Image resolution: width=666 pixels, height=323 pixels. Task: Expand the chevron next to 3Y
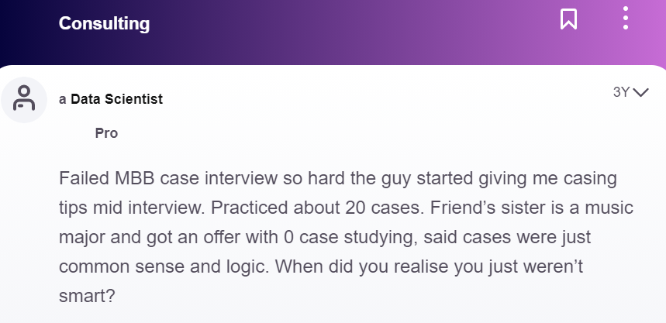(x=640, y=92)
